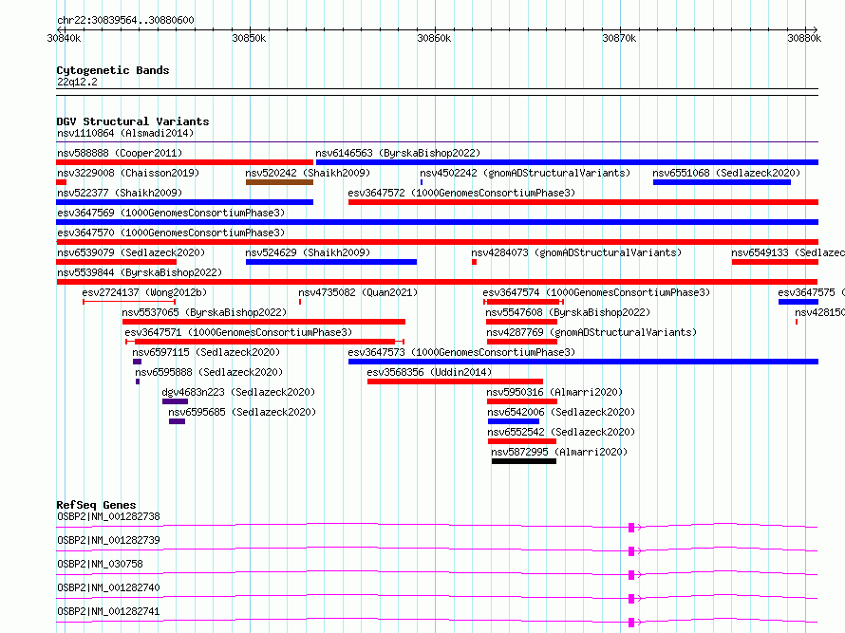Click the esv3647570 (1000GenomesConsortiumPhase3) label
The image size is (845, 633).
point(171,233)
